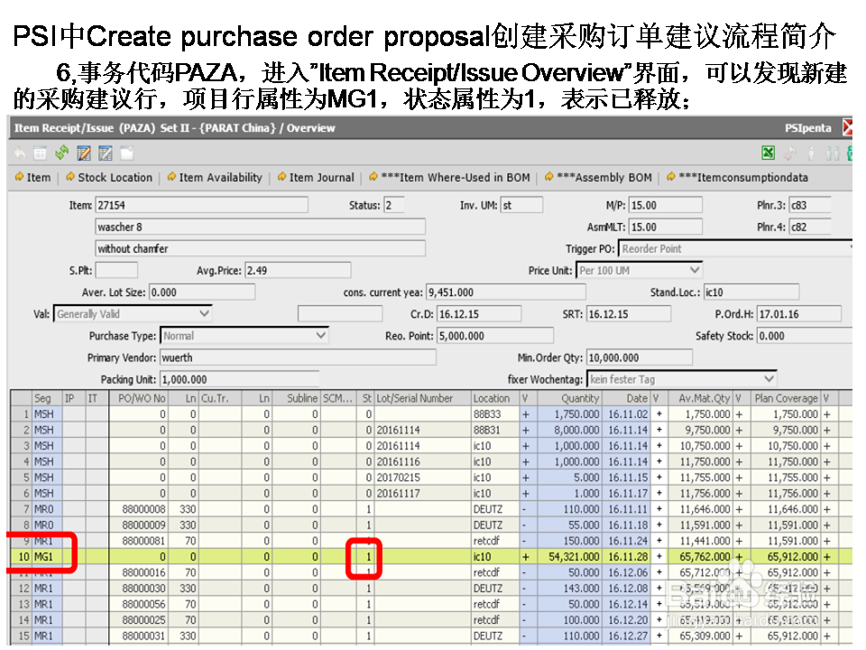
Task: Click the green refresh arrows icon
Action: coord(61,153)
